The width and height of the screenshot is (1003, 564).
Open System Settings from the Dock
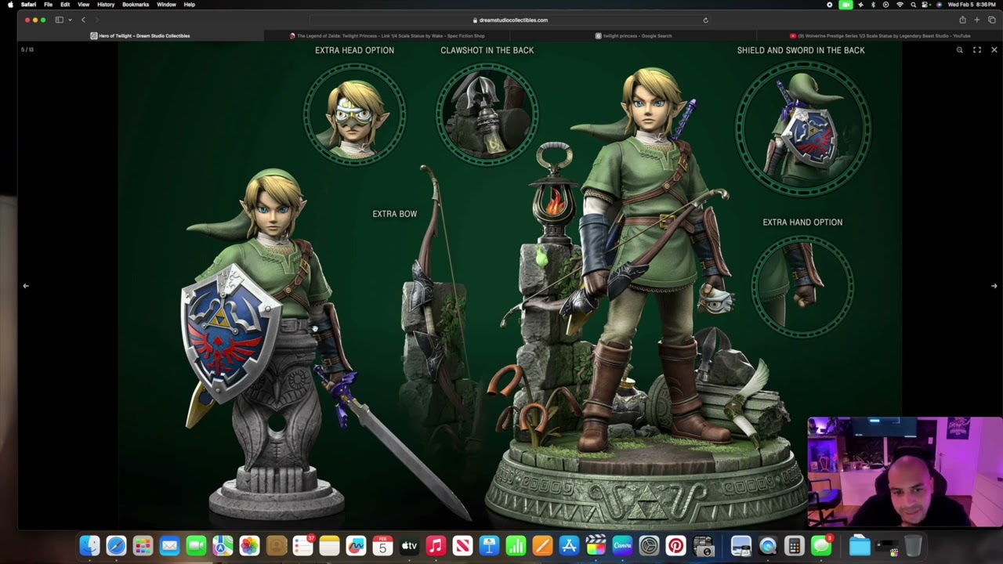click(x=649, y=546)
